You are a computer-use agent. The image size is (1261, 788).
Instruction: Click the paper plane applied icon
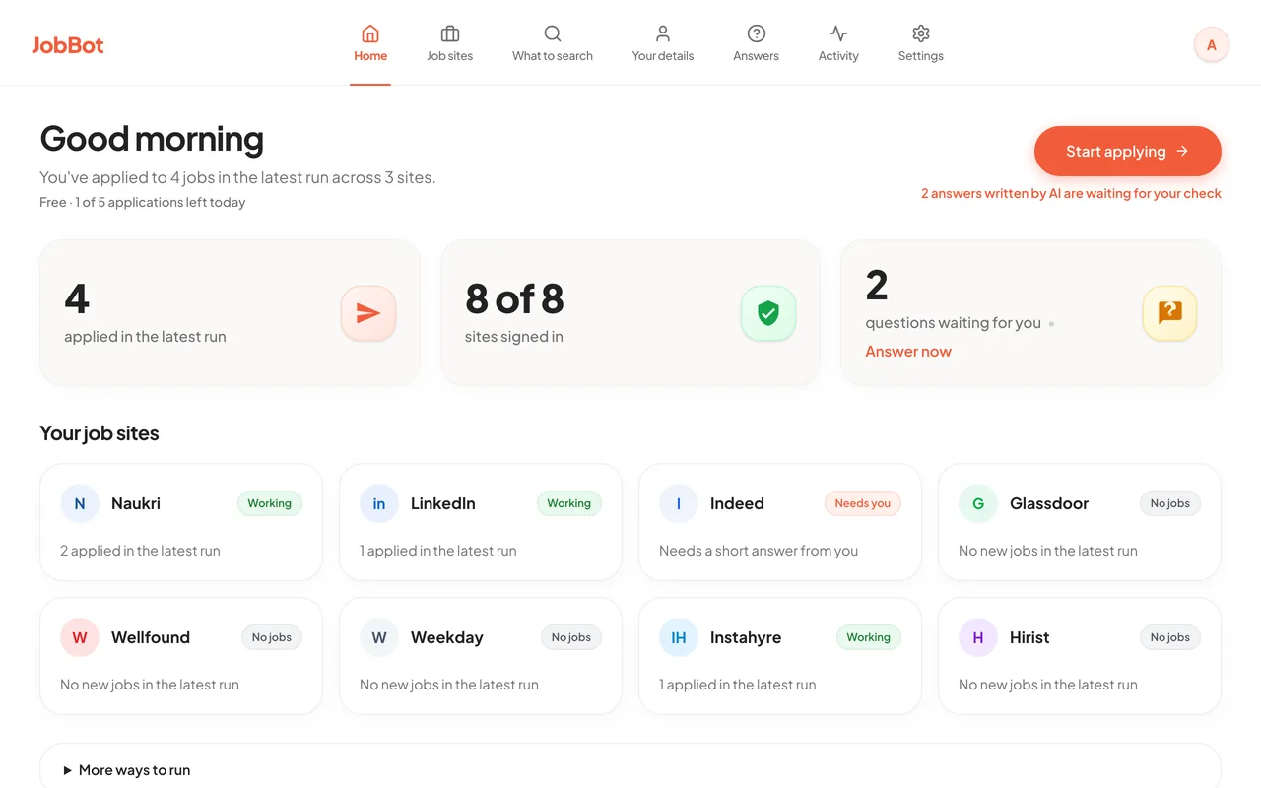click(368, 313)
